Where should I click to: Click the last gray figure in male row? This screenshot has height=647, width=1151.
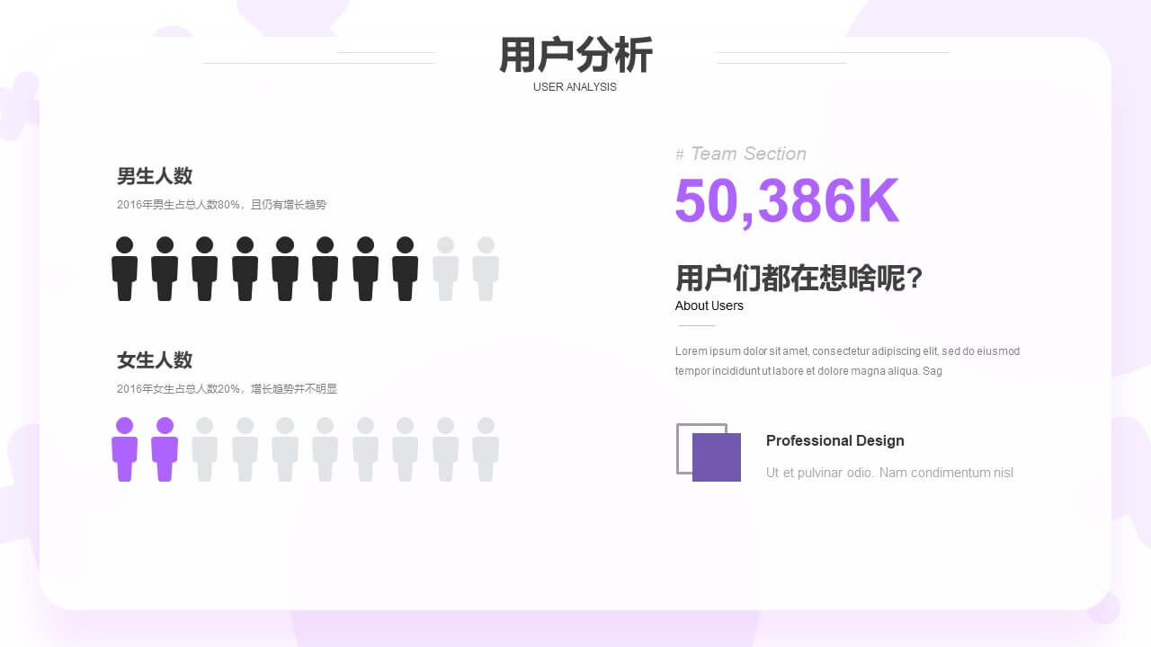pos(486,269)
